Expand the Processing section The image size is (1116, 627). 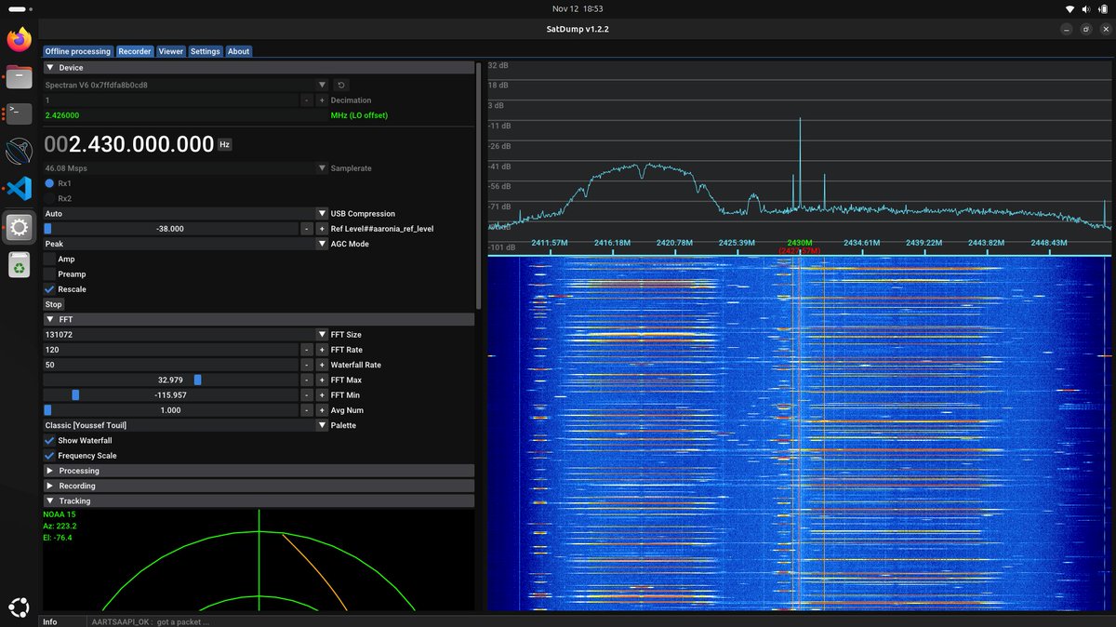(259, 471)
